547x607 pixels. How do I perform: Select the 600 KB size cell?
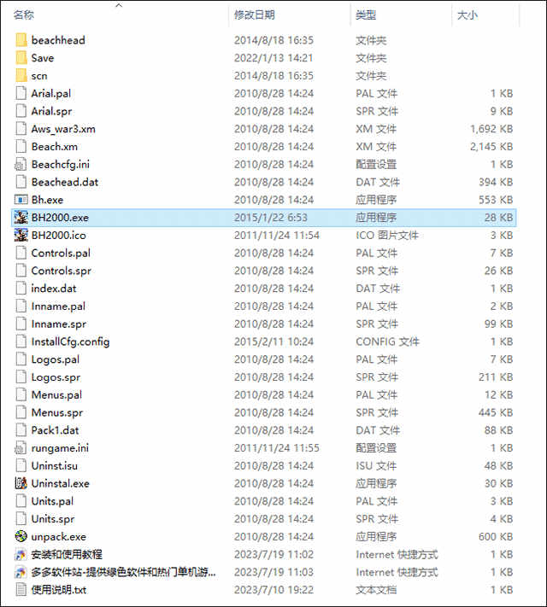[496, 536]
